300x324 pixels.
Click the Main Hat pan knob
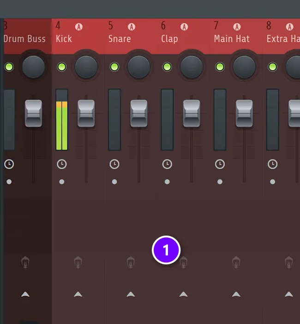(244, 67)
